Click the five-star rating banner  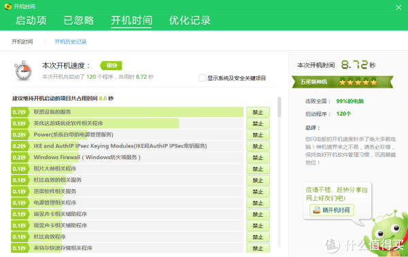click(343, 82)
